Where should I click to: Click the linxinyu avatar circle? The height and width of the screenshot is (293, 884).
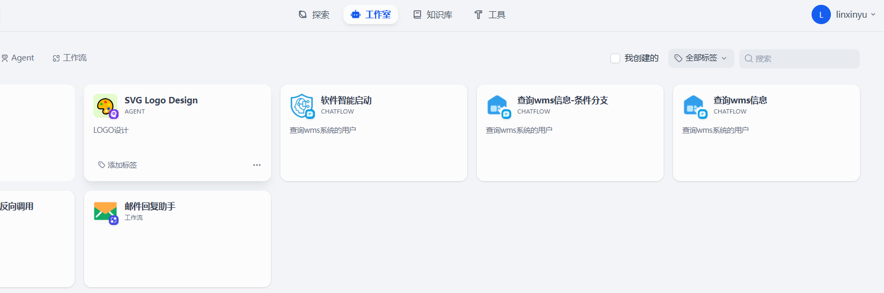coord(821,14)
